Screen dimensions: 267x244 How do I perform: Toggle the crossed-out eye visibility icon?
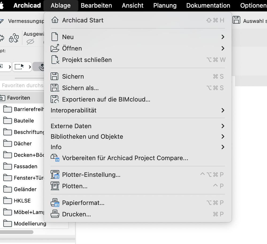[30, 42]
